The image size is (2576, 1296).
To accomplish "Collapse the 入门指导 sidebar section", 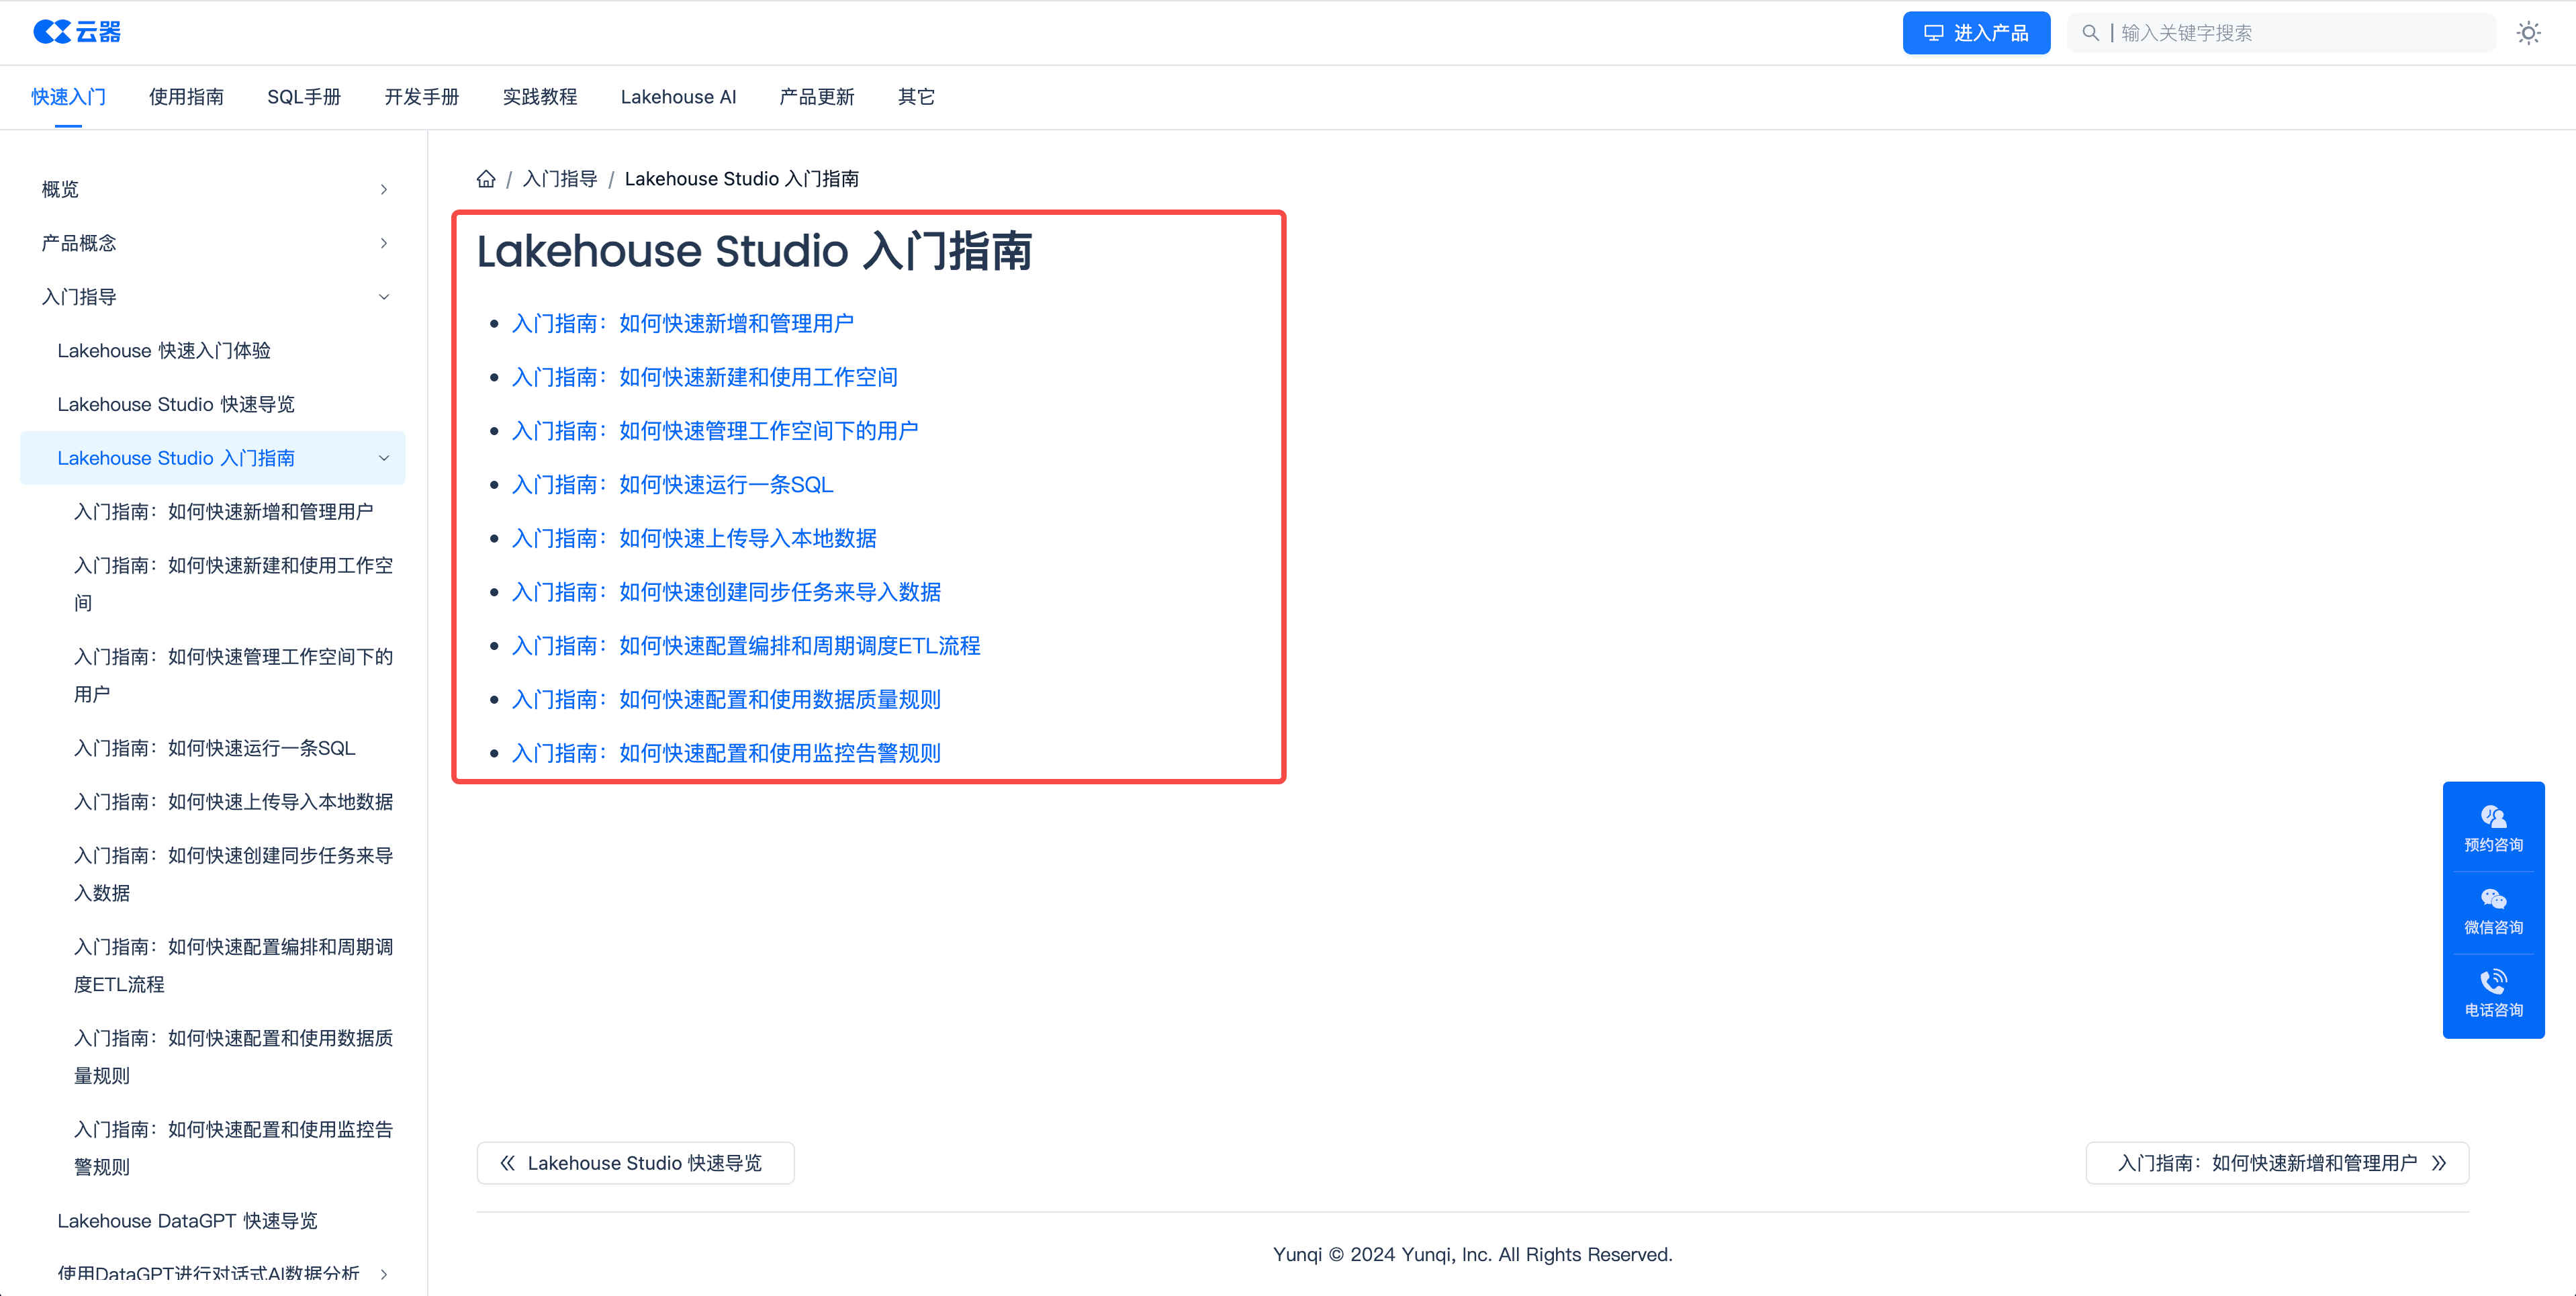I will [384, 296].
